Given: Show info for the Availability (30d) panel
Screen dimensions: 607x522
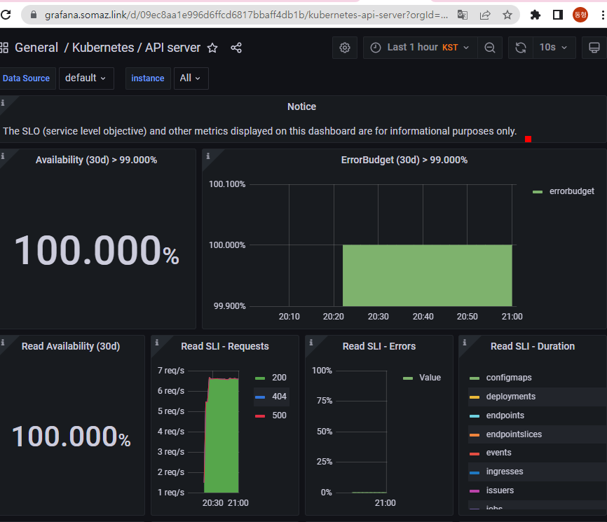Looking at the screenshot, I should click(3, 156).
